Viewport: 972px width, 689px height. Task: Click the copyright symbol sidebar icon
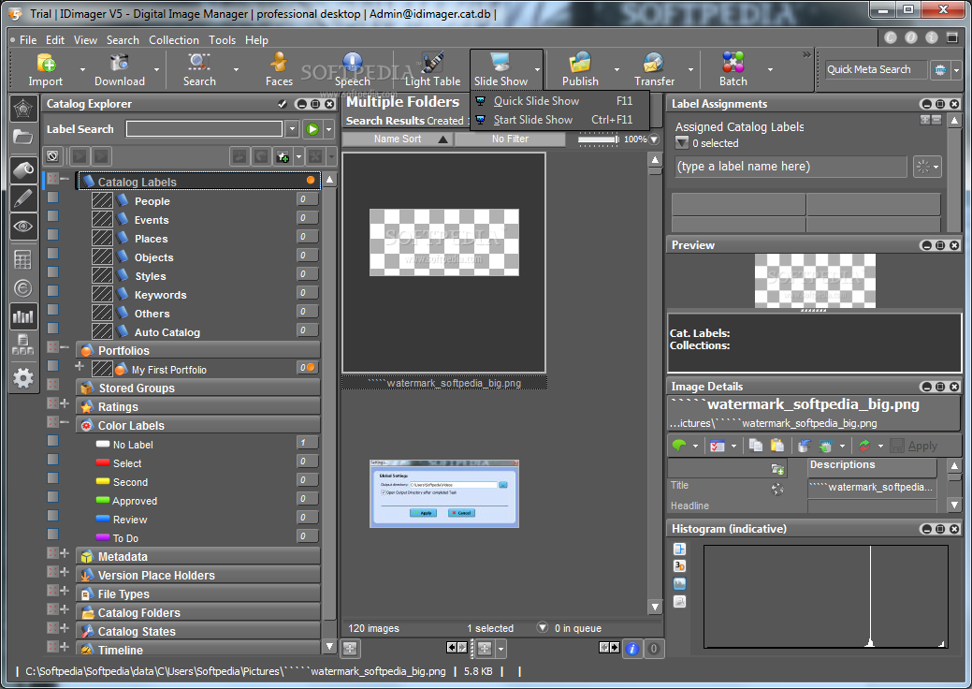tap(23, 288)
